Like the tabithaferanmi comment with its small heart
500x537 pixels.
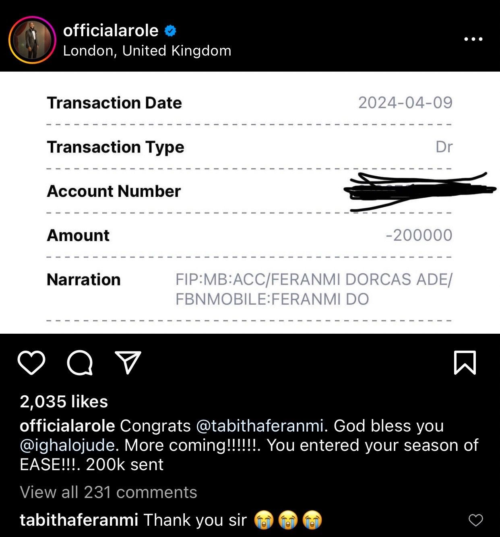tap(475, 520)
